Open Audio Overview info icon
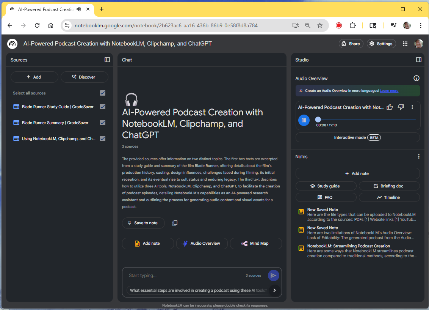This screenshot has width=429, height=310. click(x=416, y=78)
